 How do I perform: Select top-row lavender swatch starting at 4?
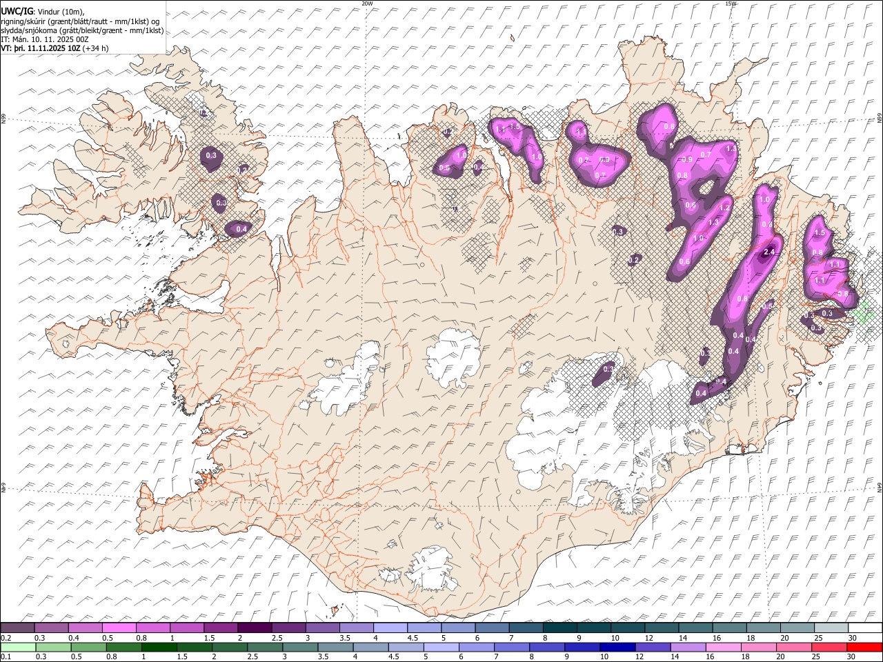click(390, 628)
